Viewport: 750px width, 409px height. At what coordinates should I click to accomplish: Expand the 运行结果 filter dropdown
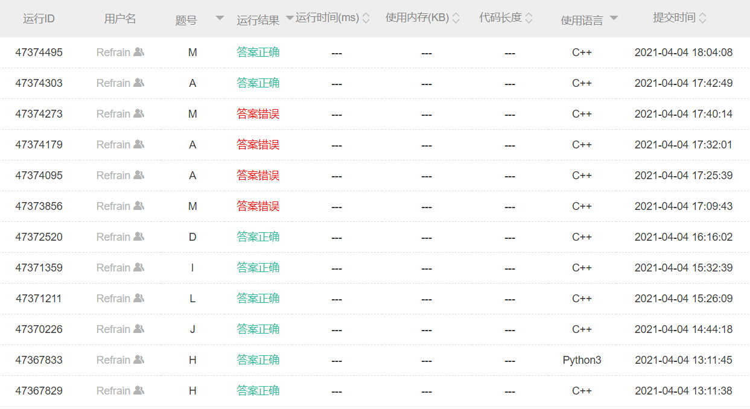coord(290,19)
